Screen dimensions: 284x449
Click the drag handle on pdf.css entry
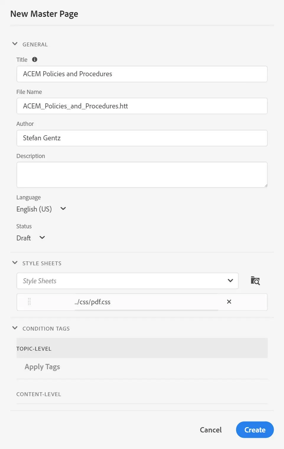tap(29, 302)
